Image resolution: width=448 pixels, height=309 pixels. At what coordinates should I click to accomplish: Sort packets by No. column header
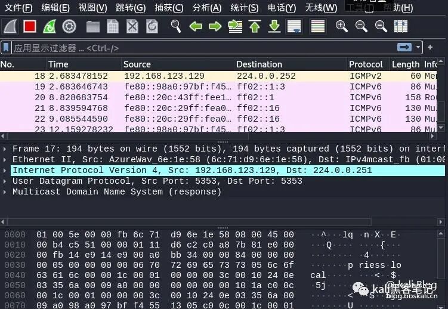23,64
